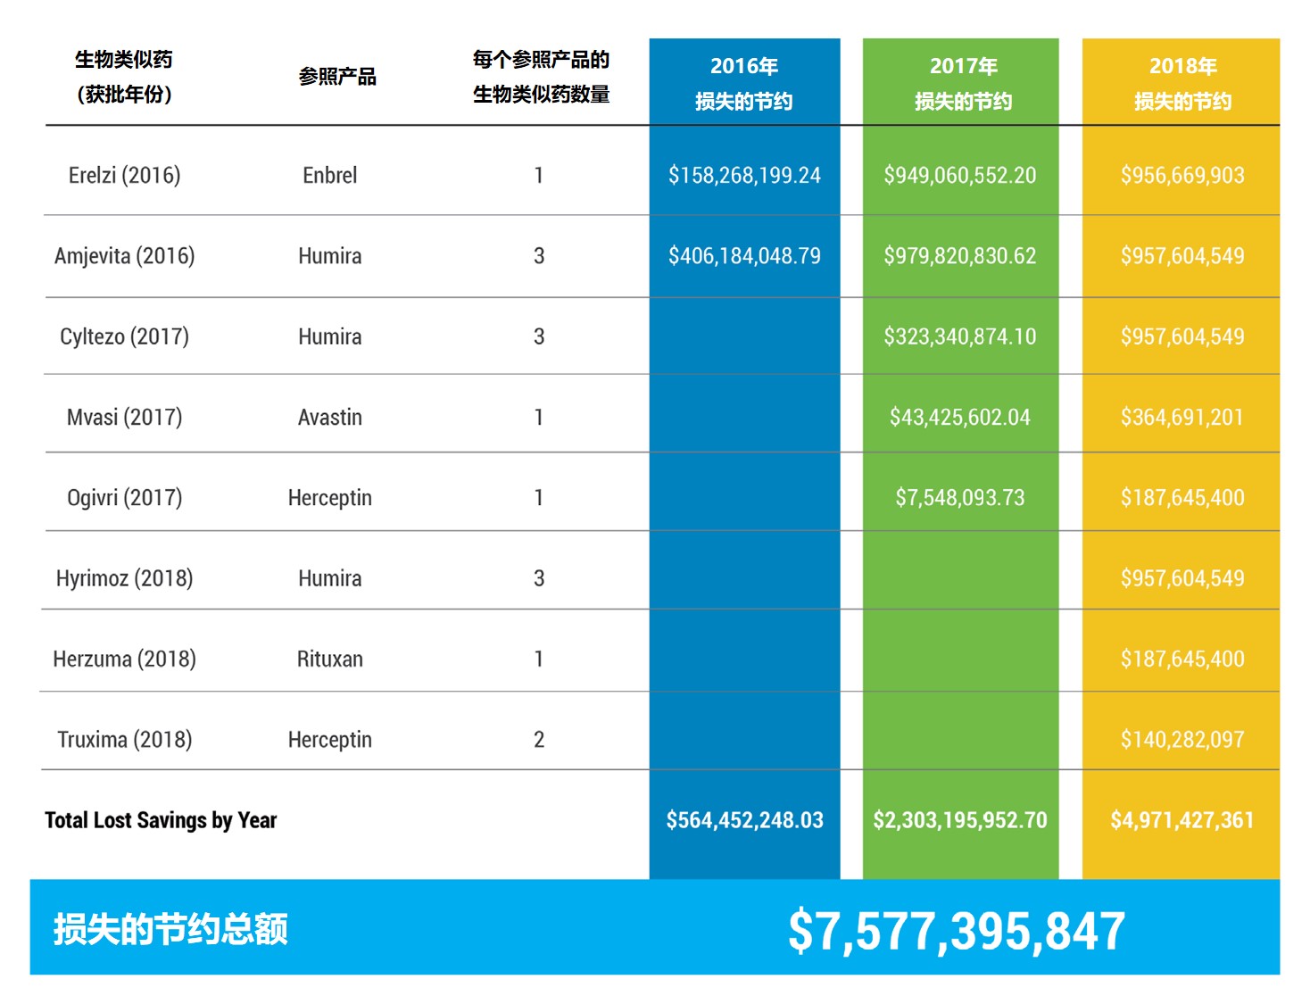Click the 生物类似药 (获批年份) column header
Screen dimensions: 1310x1004
(x=124, y=77)
